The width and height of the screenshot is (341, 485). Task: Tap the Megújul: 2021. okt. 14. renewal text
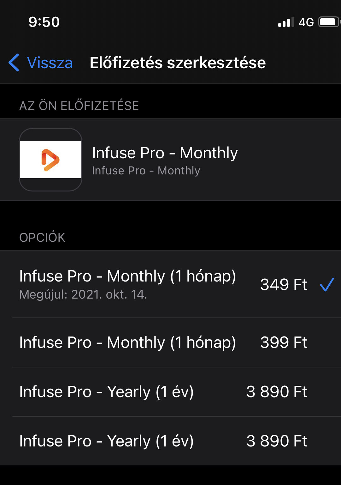[x=83, y=294]
